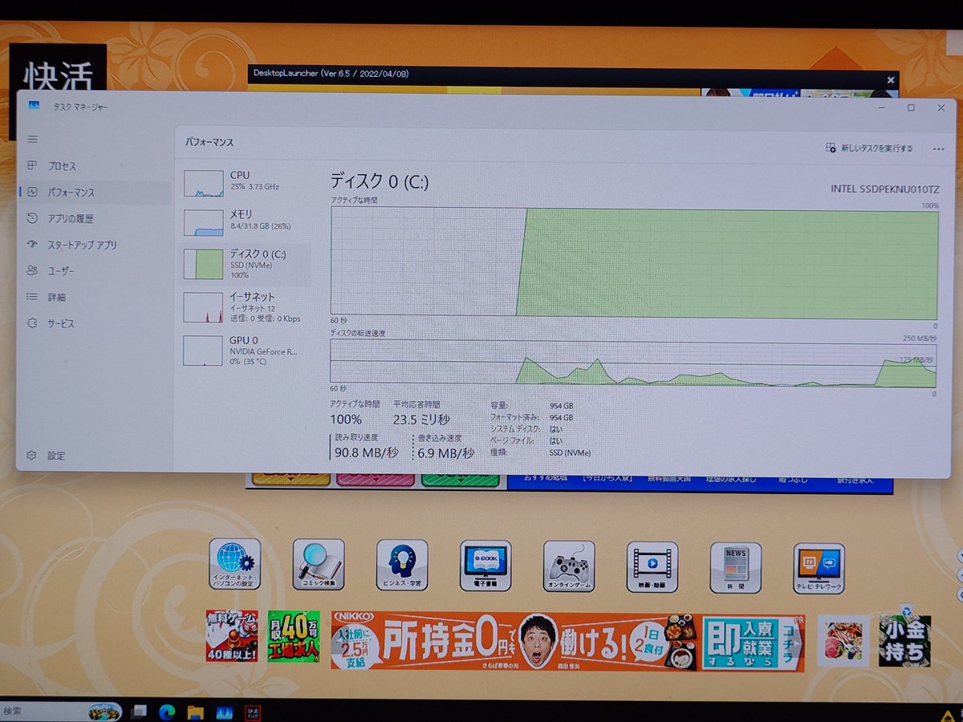Click the 無料ゲーム 40種以上 banner

[232, 635]
